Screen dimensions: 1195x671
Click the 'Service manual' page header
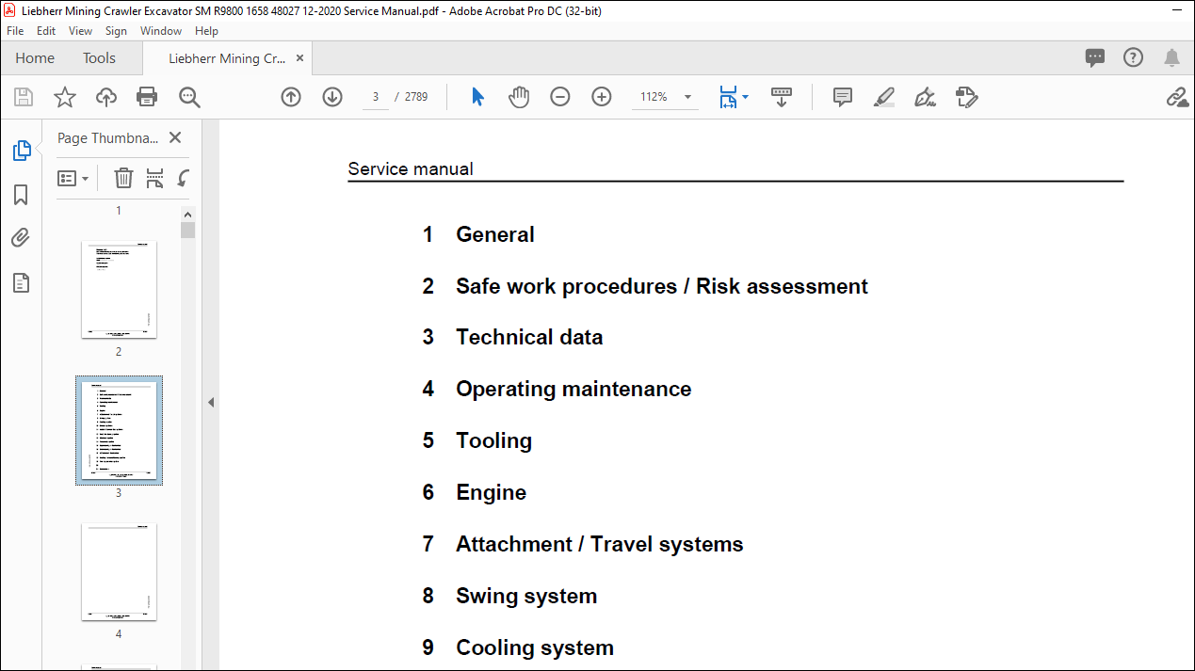(x=411, y=169)
